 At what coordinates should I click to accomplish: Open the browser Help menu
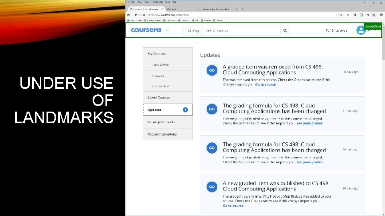coord(174,2)
